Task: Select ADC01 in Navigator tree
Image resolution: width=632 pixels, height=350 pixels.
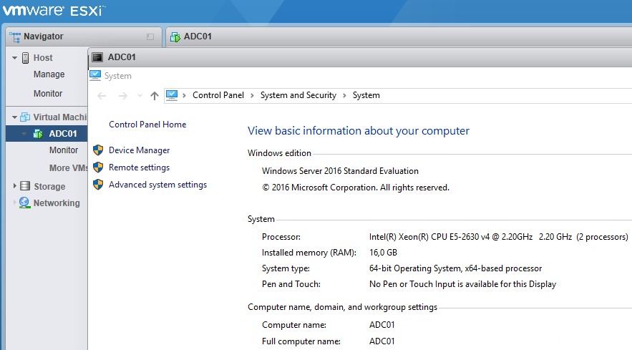Action: pyautogui.click(x=62, y=134)
